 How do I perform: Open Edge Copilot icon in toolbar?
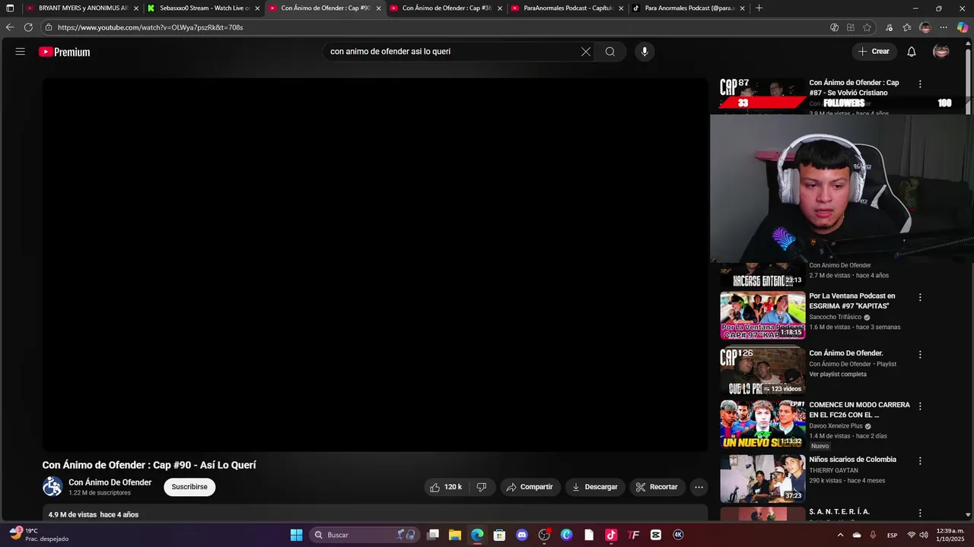click(x=962, y=27)
